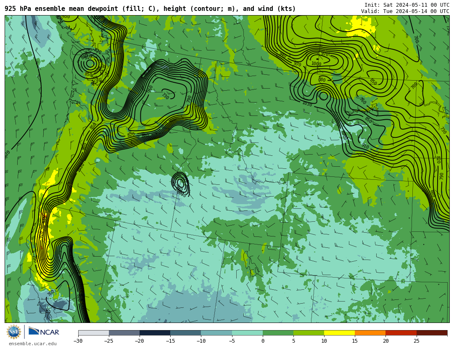The width and height of the screenshot is (454, 349).
Task: Pick the dark brown above-25 colorbar segment
Action: [x=432, y=333]
